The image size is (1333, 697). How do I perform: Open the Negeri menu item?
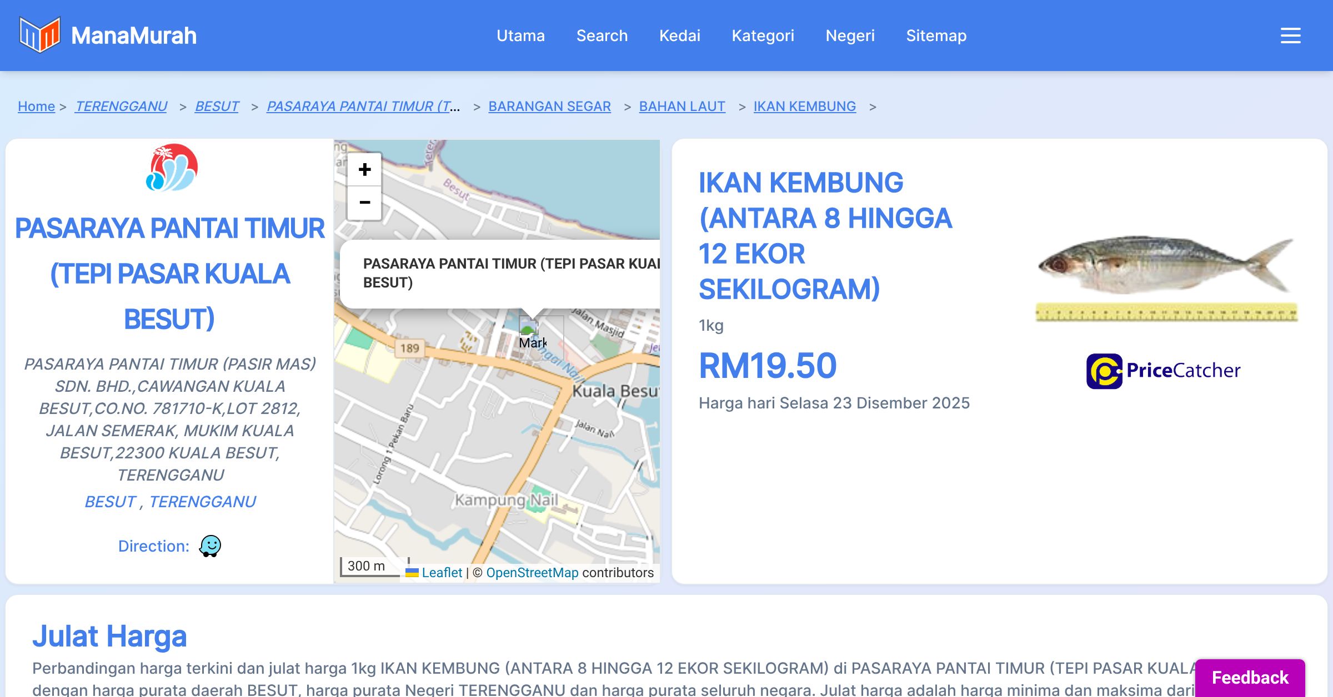point(850,36)
